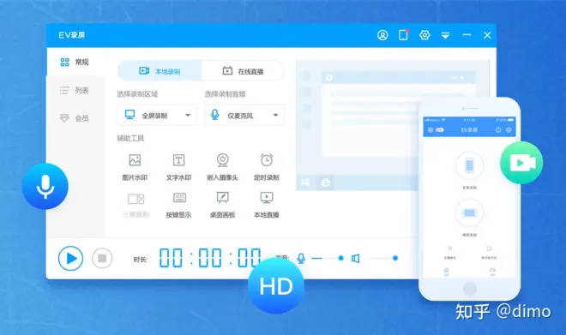Switch to the 常规 sidebar tab
Viewport: 566px width, 335px height.
pyautogui.click(x=75, y=62)
